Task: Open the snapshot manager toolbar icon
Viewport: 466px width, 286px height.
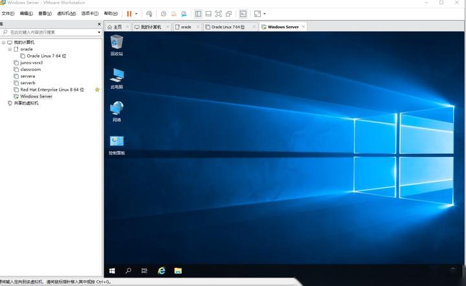Action: [184, 14]
